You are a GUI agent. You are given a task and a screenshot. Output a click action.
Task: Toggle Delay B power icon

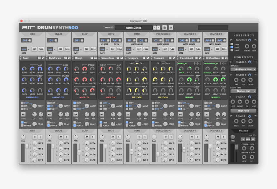click(x=250, y=116)
